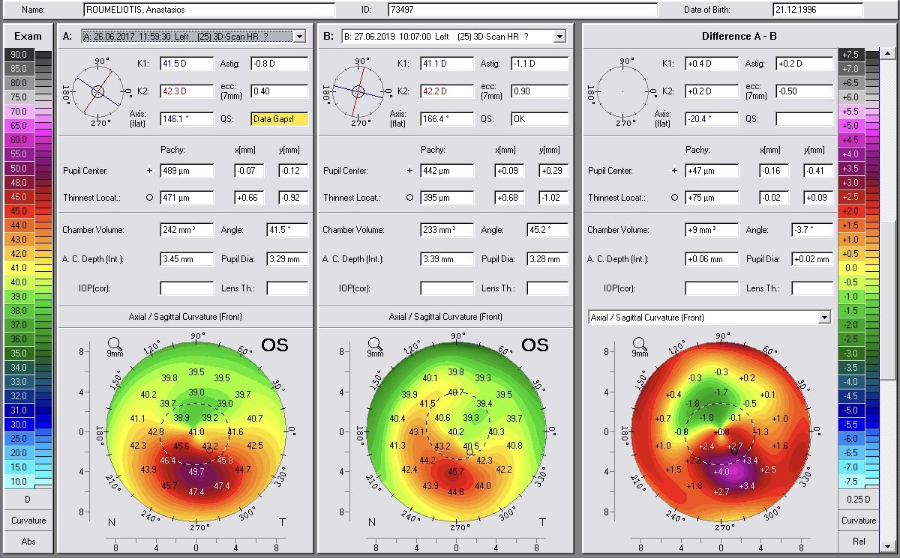
Task: Click Astig value -1.1 D in panel B
Action: pyautogui.click(x=539, y=64)
